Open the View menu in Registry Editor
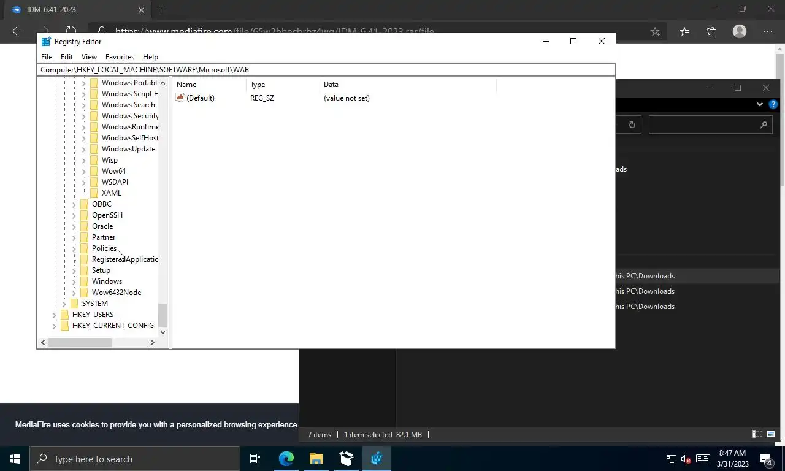This screenshot has width=785, height=471. point(89,56)
